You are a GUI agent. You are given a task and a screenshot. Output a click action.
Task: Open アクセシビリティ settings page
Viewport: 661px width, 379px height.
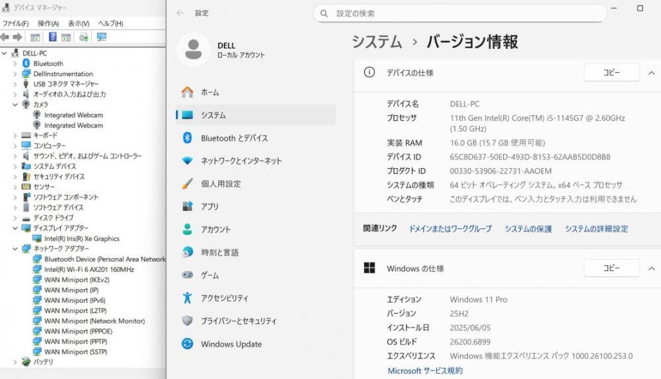225,298
